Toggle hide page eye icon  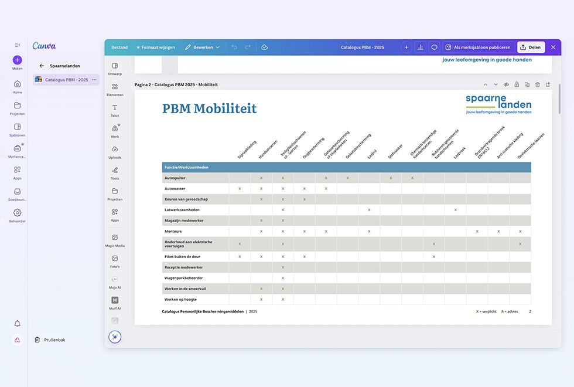pos(506,84)
